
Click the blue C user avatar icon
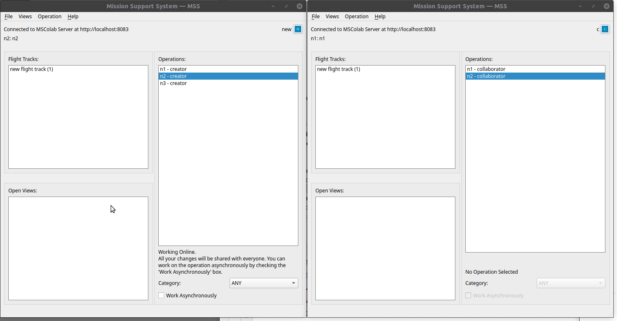coord(605,29)
